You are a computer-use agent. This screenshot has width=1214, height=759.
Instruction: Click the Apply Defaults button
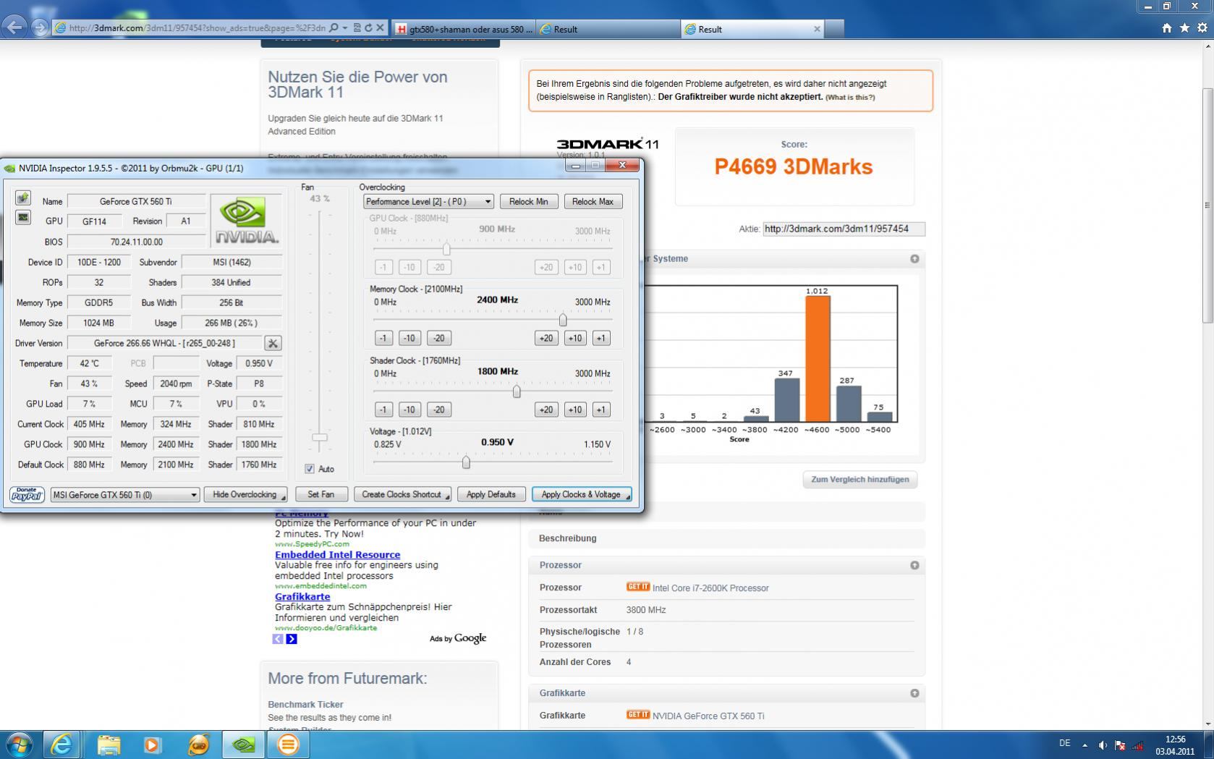(491, 494)
